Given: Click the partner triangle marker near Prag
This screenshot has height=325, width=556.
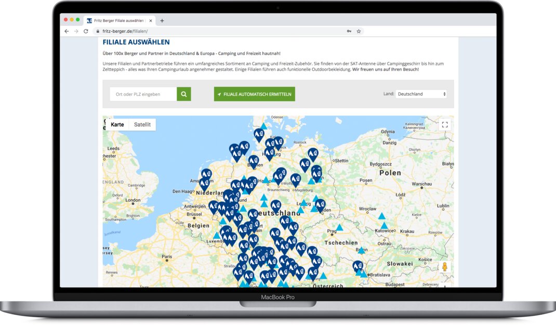Looking at the screenshot, I should tap(339, 228).
